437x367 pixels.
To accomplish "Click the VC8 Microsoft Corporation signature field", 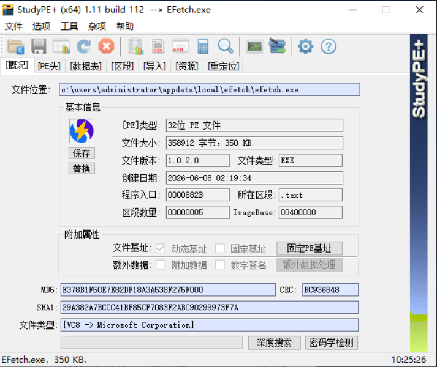I will [210, 325].
